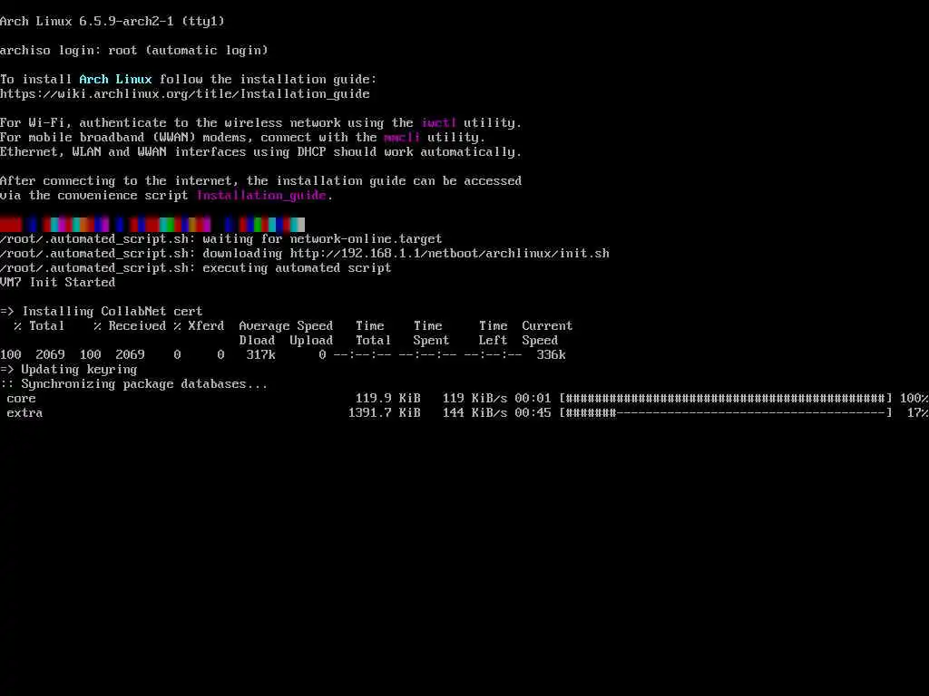Click the full progress bar for core
This screenshot has height=696, width=929.
tap(726, 399)
